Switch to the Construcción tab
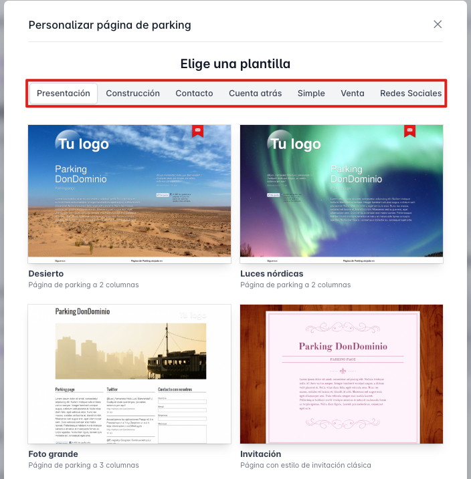471x479 pixels. click(132, 94)
